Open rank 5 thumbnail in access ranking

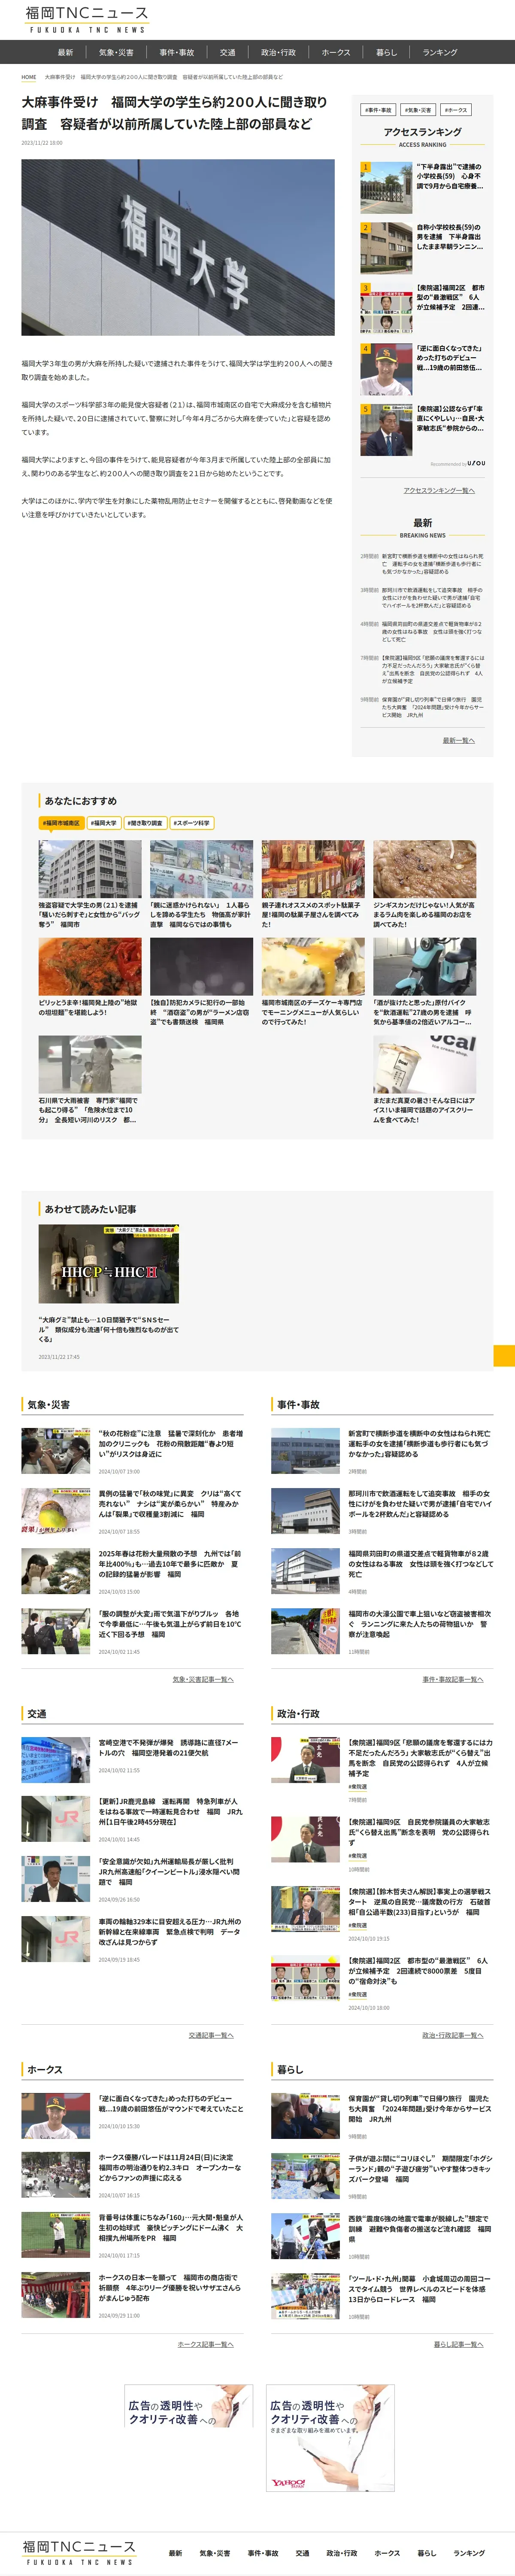(x=386, y=430)
